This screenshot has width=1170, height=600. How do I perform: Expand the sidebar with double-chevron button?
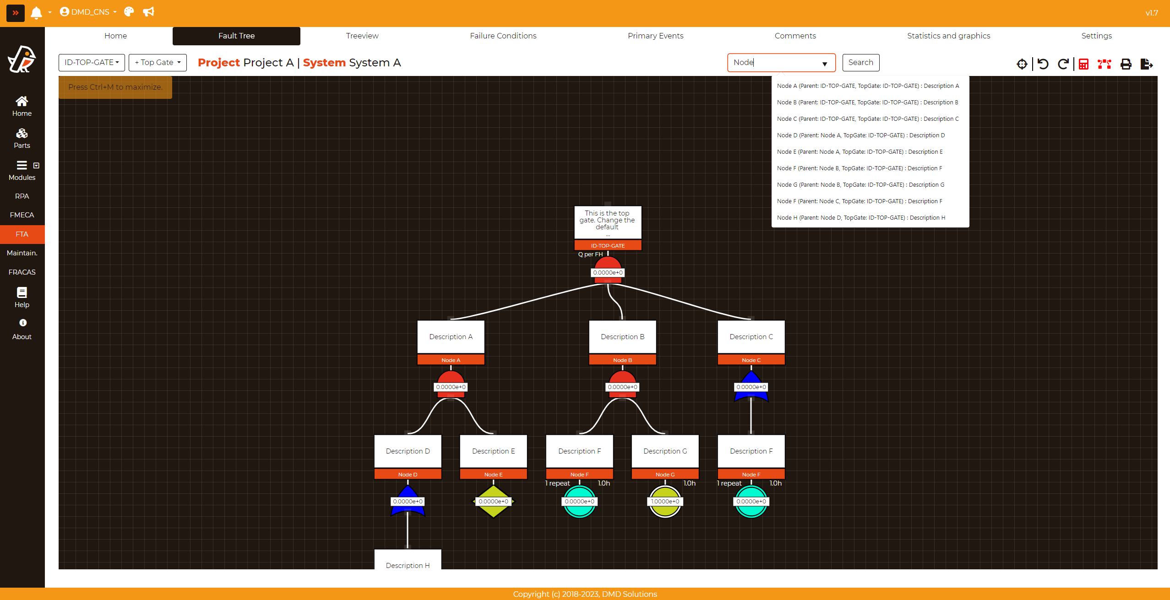(15, 13)
